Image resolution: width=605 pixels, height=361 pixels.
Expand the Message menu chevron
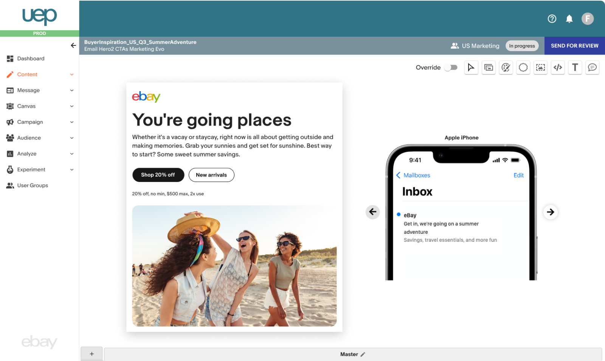click(x=72, y=90)
